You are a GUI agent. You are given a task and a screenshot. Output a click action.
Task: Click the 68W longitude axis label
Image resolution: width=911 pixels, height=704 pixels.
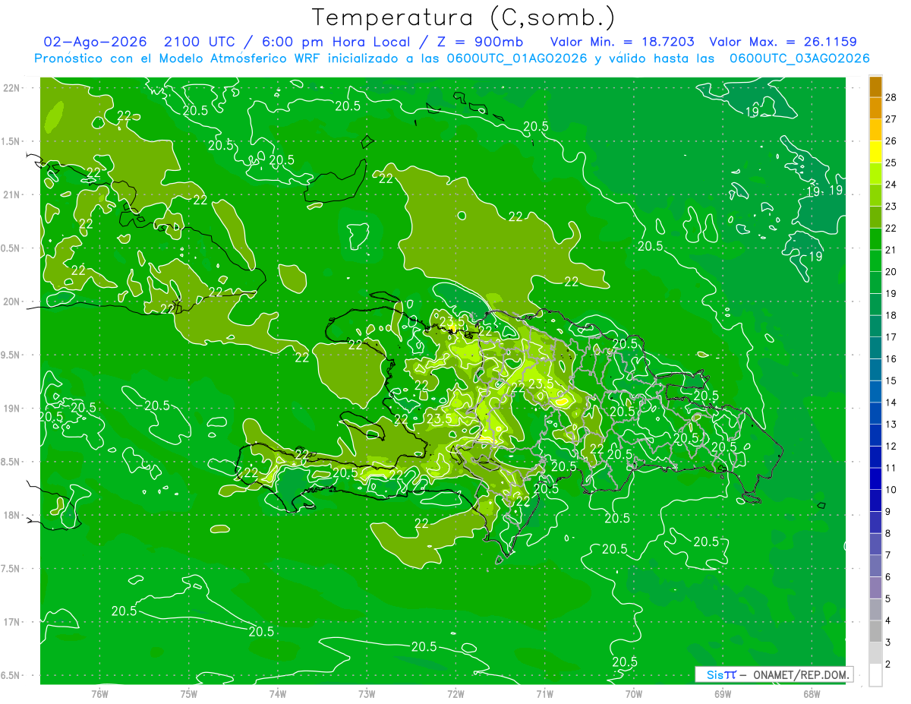[812, 693]
